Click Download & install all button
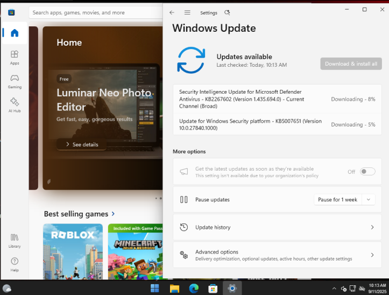 [x=351, y=64]
